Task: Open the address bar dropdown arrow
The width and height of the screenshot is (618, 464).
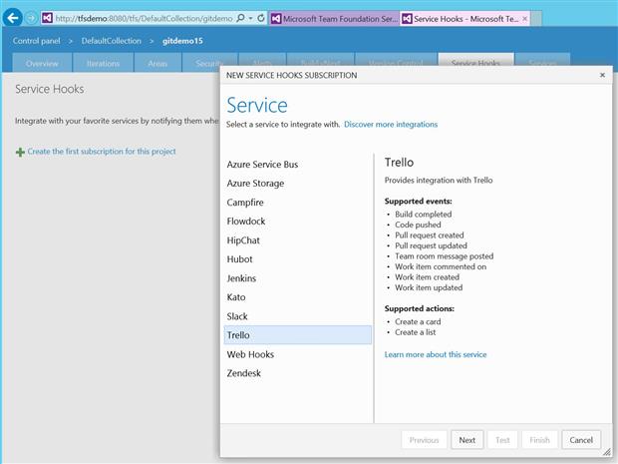Action: tap(250, 18)
